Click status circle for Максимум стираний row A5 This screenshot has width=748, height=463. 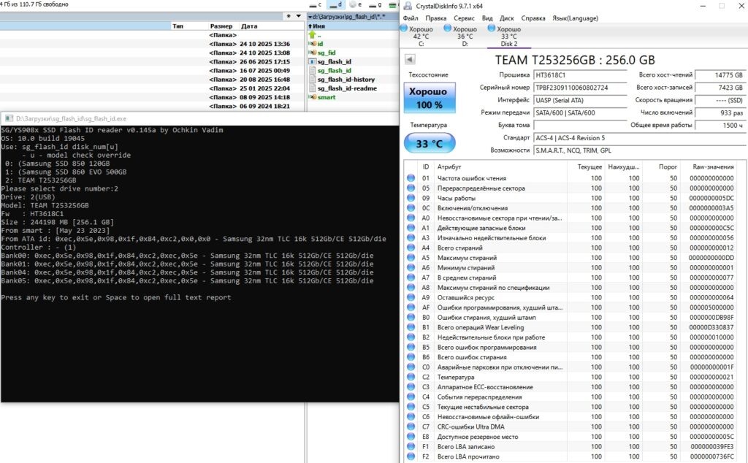click(x=411, y=258)
